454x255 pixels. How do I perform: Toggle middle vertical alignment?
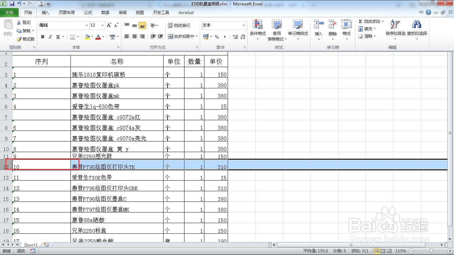(x=135, y=25)
